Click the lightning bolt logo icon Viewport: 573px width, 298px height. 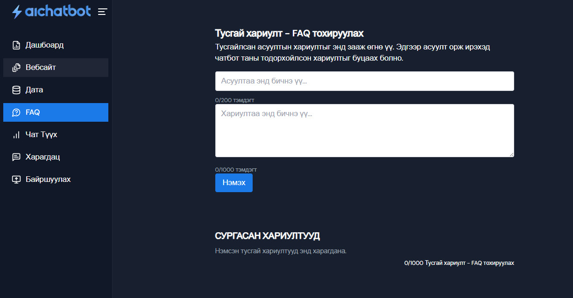point(17,12)
